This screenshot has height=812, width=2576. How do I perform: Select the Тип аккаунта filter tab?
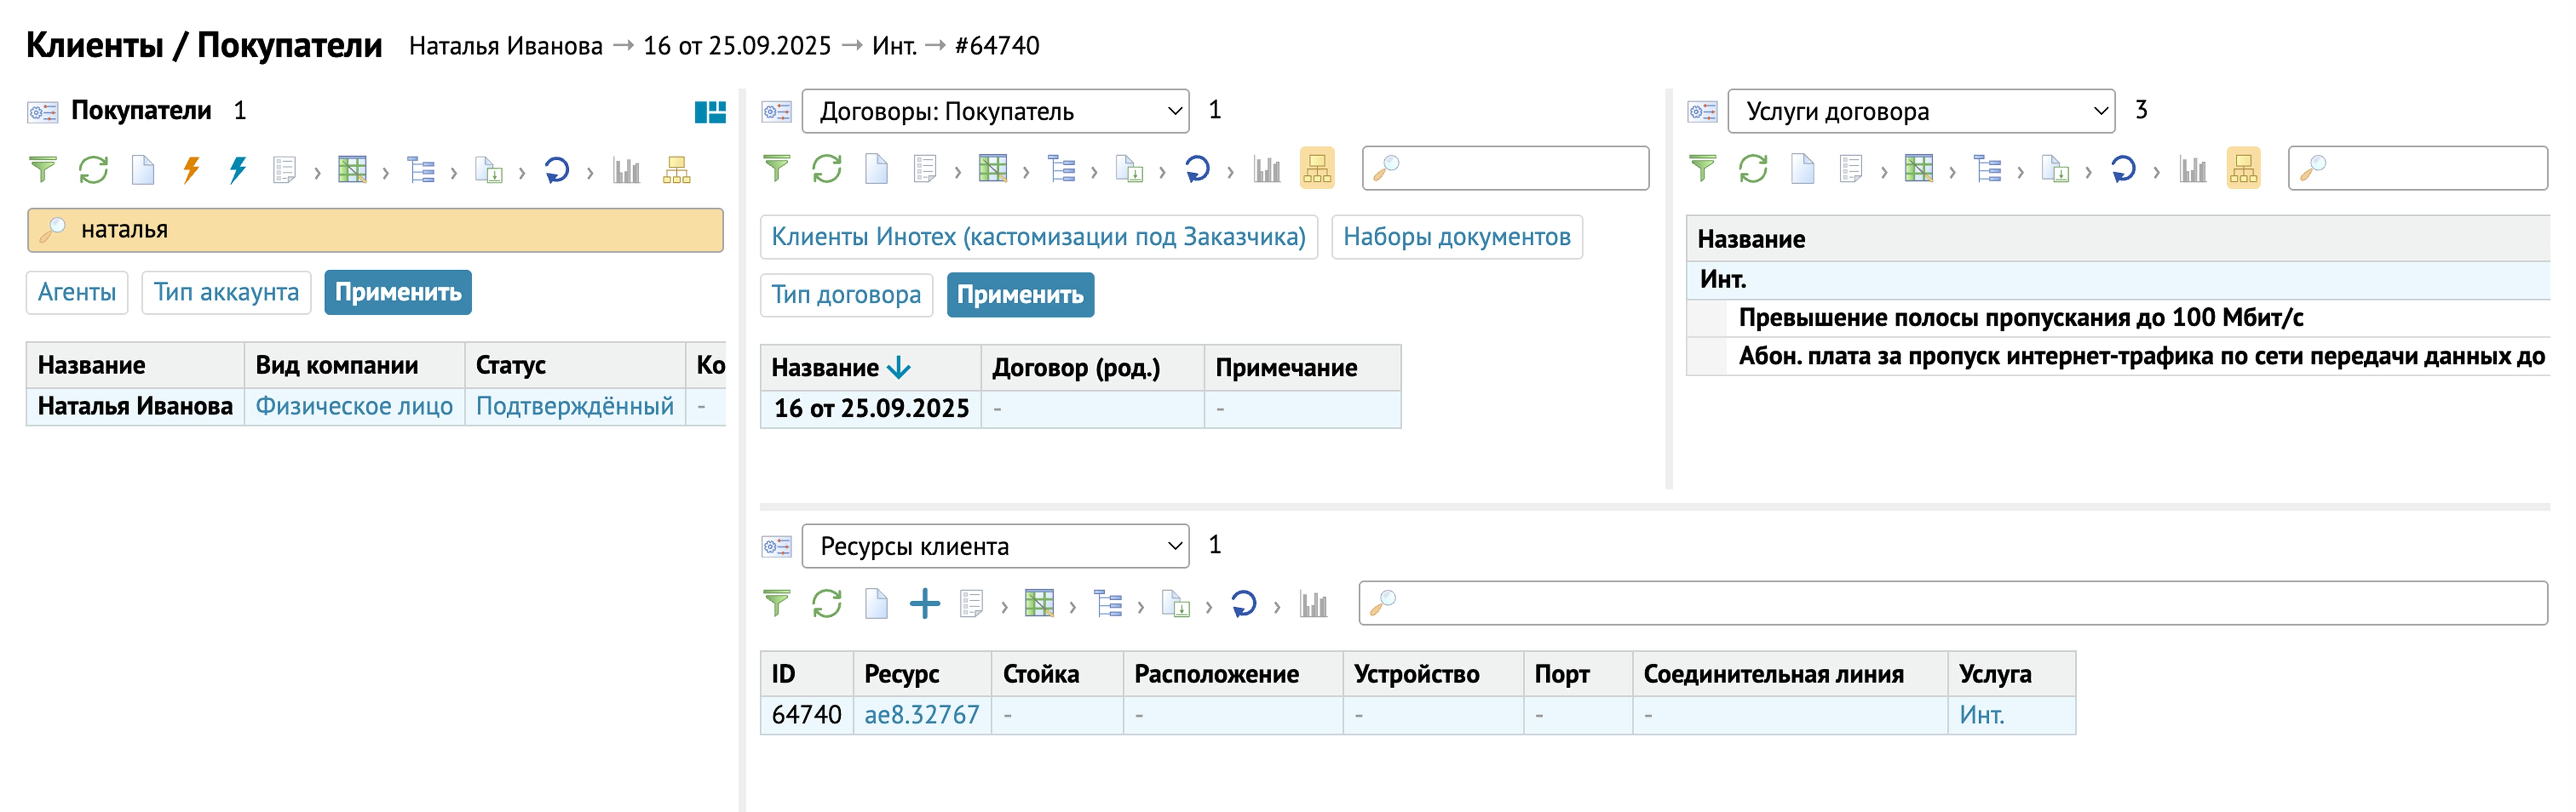click(x=226, y=293)
